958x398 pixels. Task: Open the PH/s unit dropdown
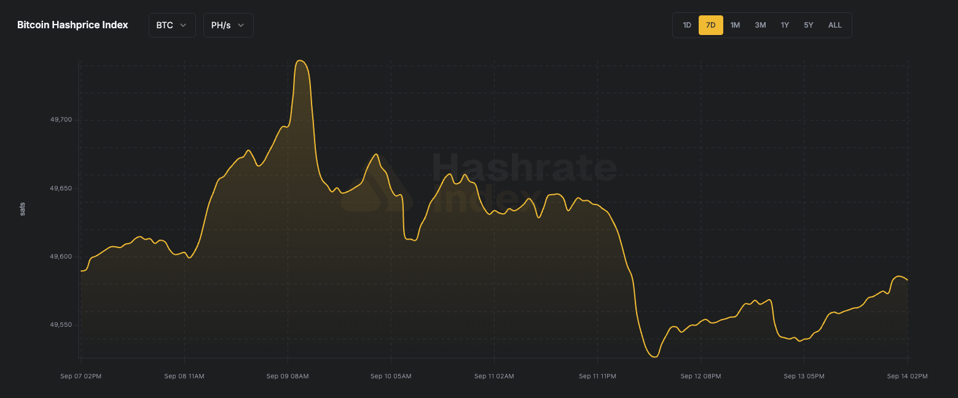click(229, 25)
